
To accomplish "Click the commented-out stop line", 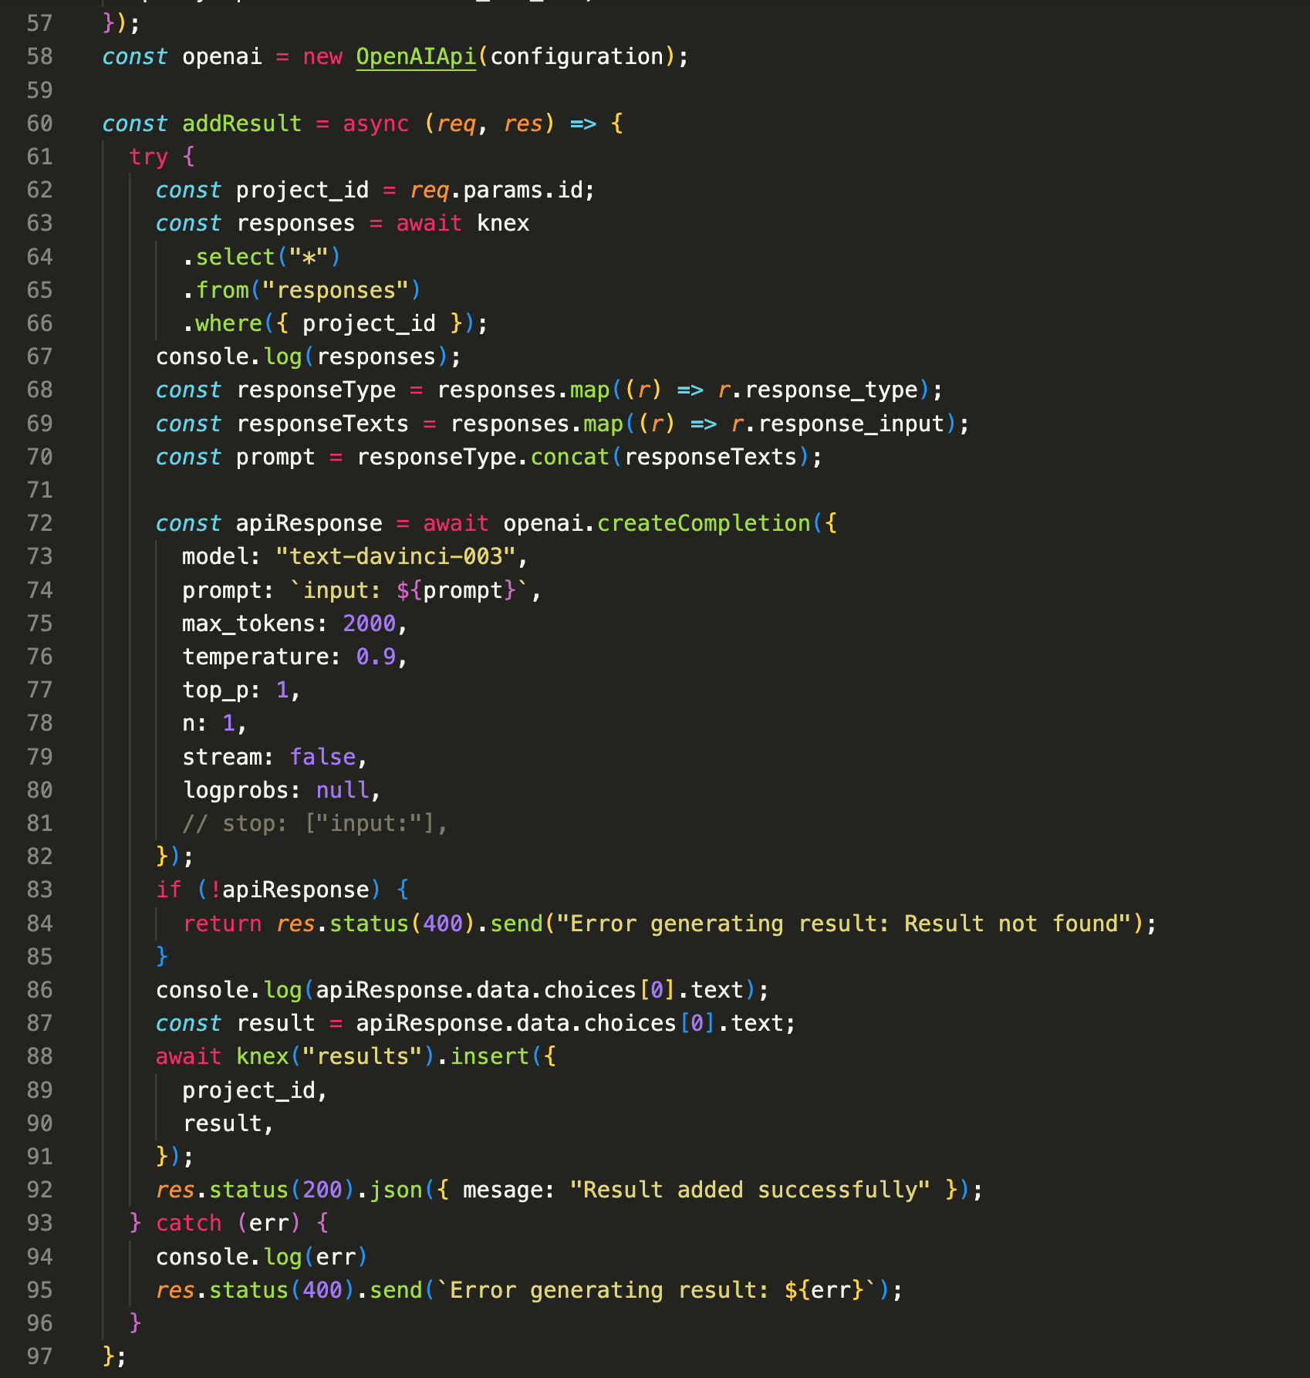I will click(x=315, y=823).
